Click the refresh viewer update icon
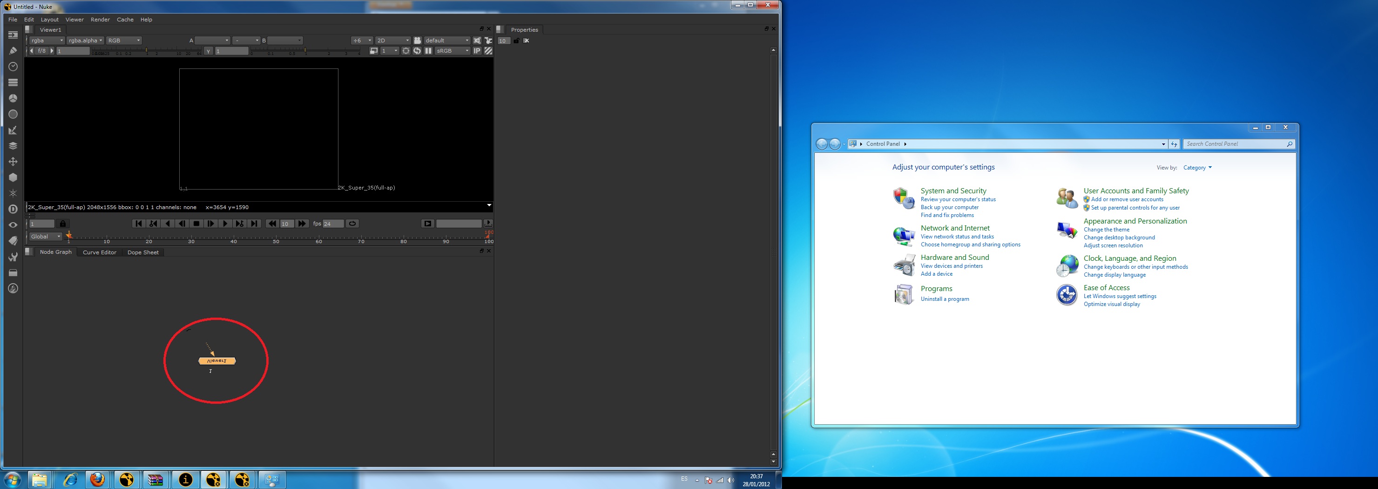The width and height of the screenshot is (1378, 489). (417, 51)
